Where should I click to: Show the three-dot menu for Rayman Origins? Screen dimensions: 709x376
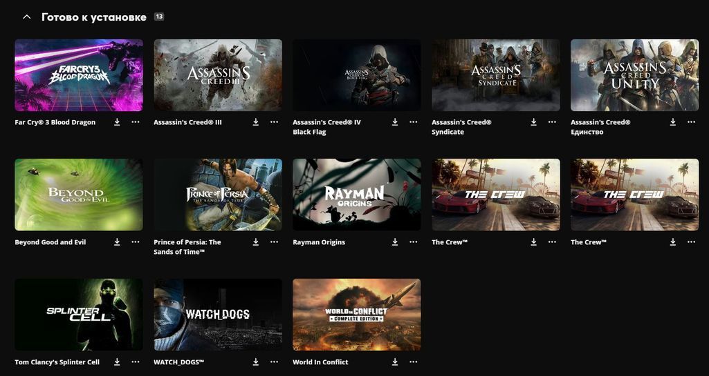pos(414,242)
